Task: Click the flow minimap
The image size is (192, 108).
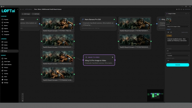Action: (x=155, y=95)
